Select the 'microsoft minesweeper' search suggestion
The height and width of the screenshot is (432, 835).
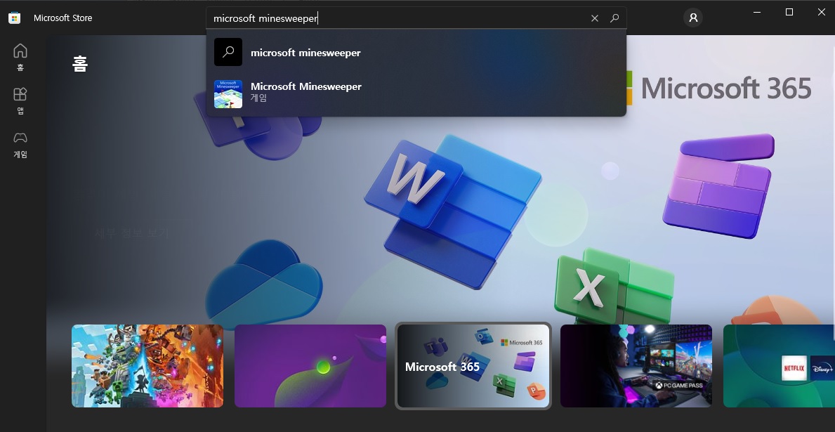[416, 52]
